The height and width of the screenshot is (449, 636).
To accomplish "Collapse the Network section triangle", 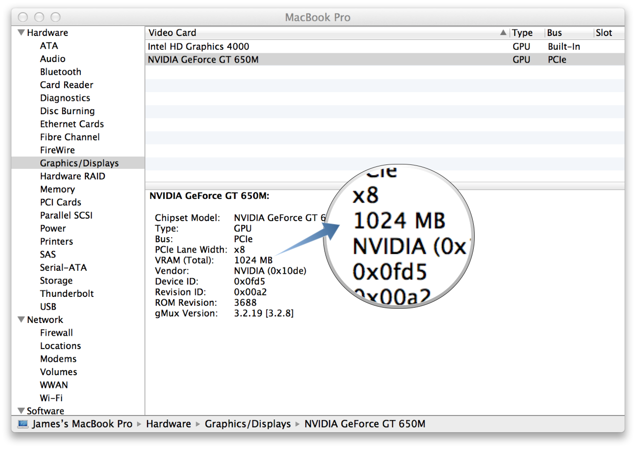I will [21, 320].
